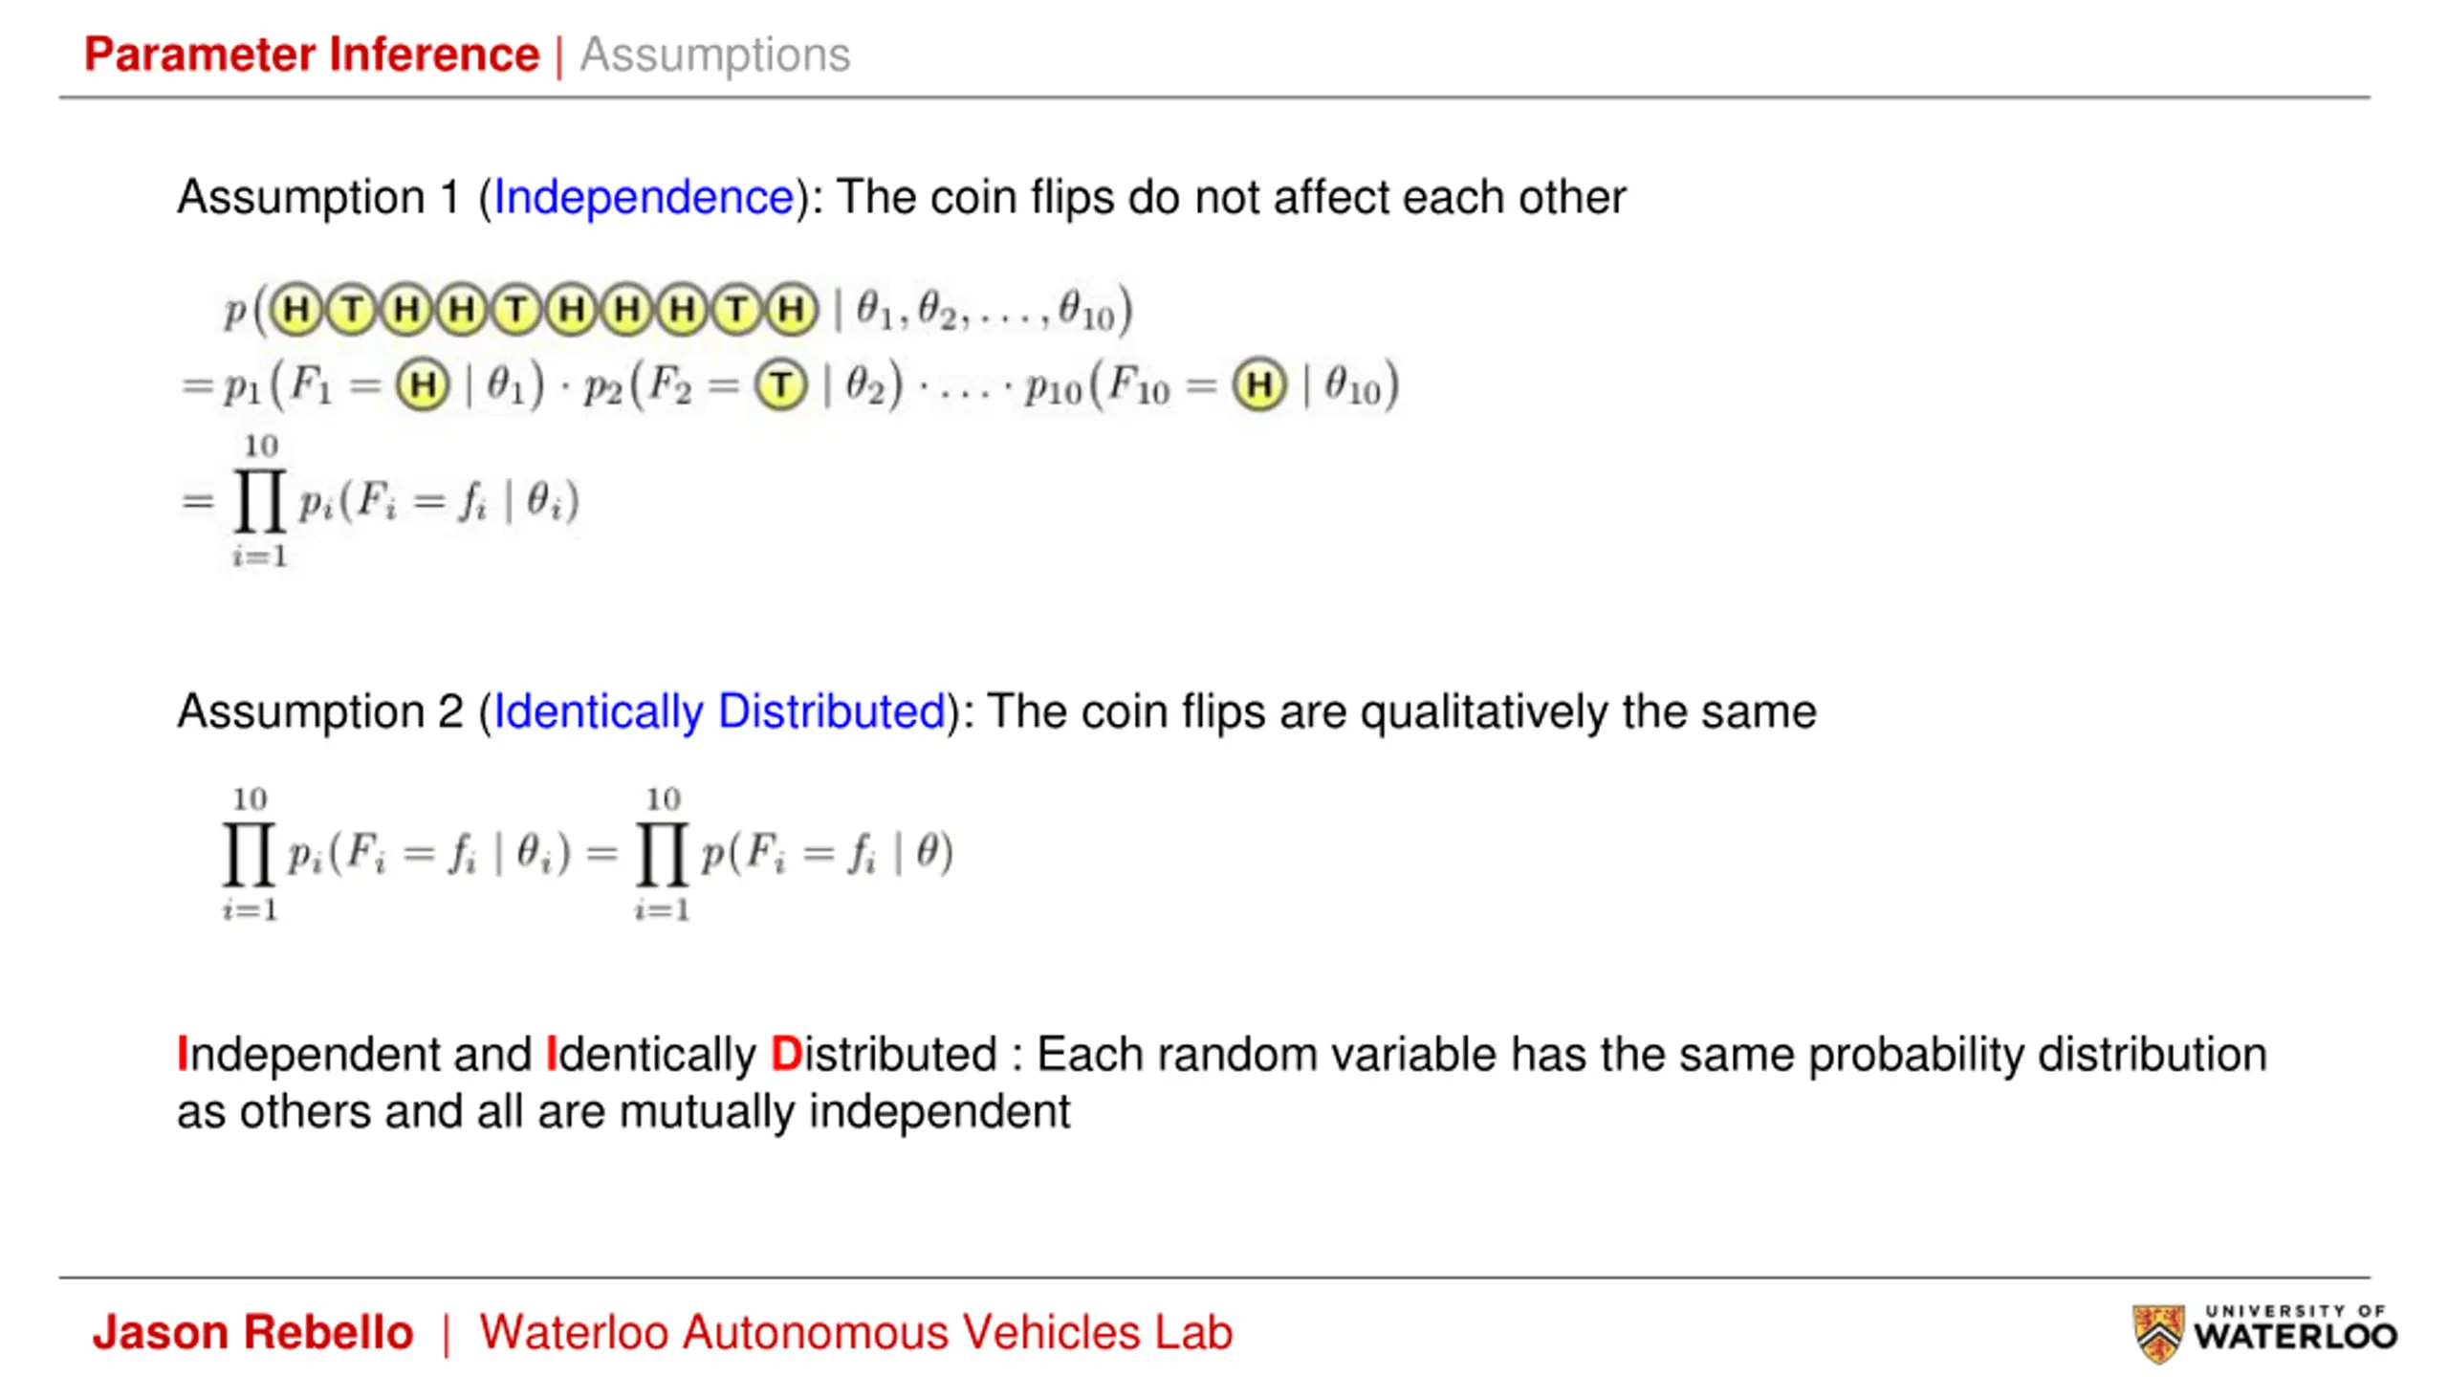Click the product formula under Assumption 1

379,501
